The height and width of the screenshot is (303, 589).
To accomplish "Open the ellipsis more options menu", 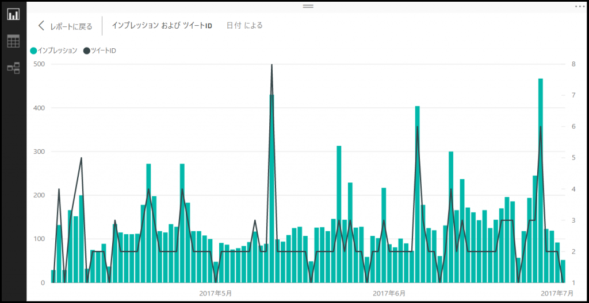I will [x=579, y=6].
